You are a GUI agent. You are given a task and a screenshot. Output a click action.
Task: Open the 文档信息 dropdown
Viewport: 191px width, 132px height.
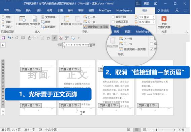coord(35,21)
